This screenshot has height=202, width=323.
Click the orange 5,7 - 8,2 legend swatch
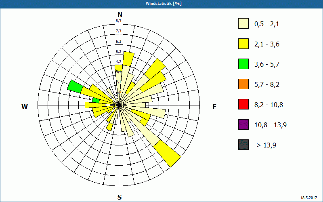pos(243,84)
